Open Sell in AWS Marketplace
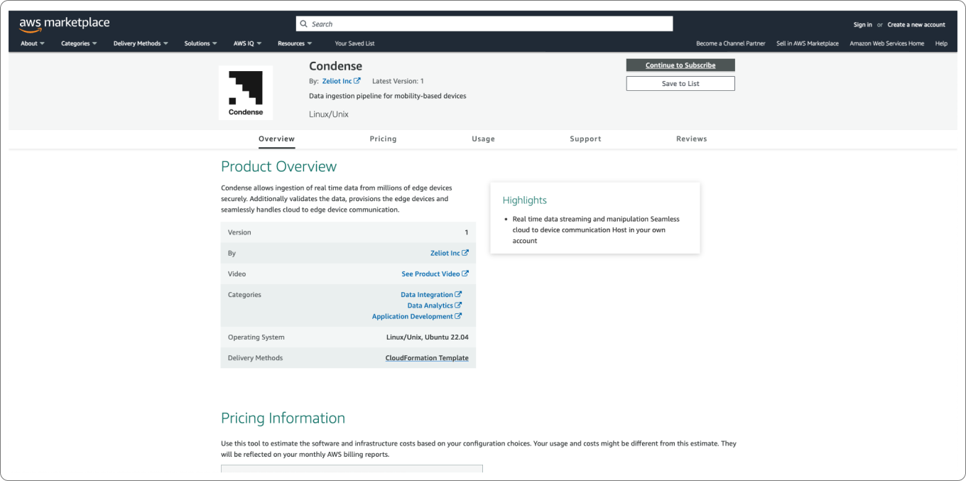 pyautogui.click(x=808, y=43)
